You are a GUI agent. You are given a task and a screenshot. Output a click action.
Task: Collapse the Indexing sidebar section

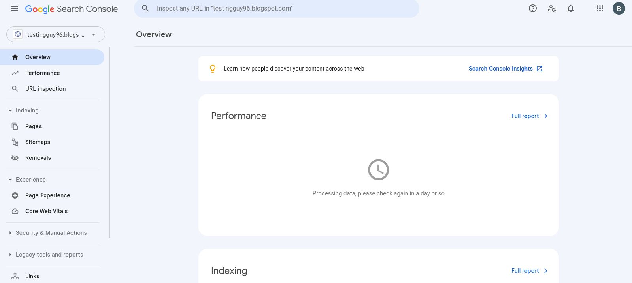pyautogui.click(x=10, y=111)
